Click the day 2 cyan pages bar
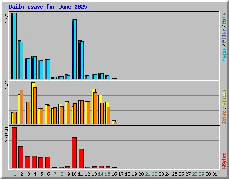Image resolution: width=229 pixels, height=179 pixels. click(21, 60)
